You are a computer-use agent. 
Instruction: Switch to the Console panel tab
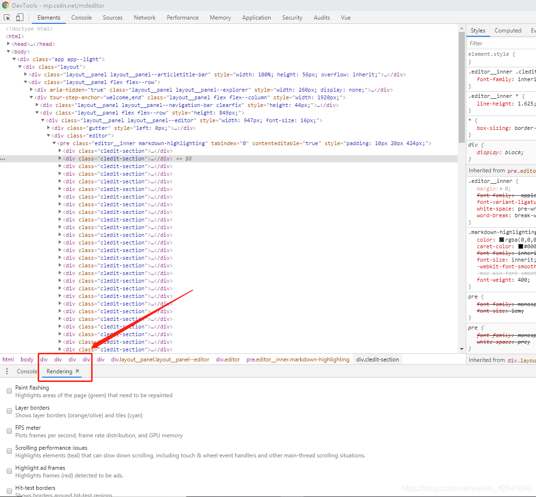(81, 18)
